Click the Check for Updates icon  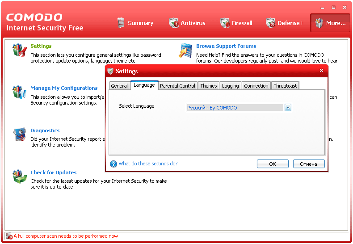pyautogui.click(x=20, y=177)
